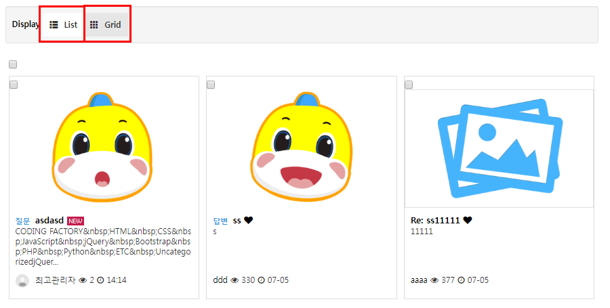Viewport: 610px width, 308px height.
Task: Click the date 07-05 on aaaa card
Action: tap(478, 280)
